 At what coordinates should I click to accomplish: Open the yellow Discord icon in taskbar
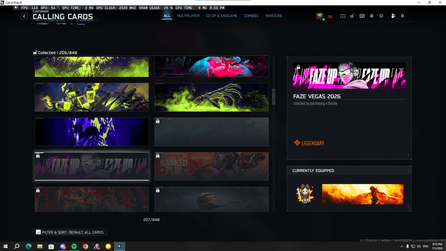click(108, 246)
